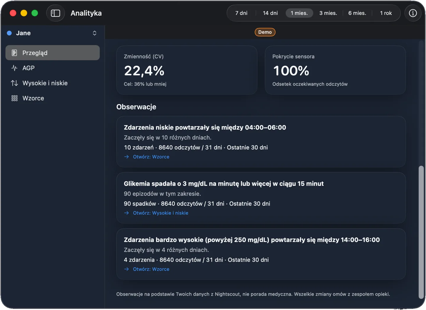The width and height of the screenshot is (426, 310).
Task: Click the Demo badge
Action: tap(265, 32)
